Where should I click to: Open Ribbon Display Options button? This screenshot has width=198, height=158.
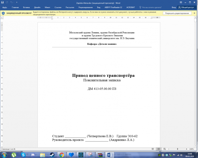coord(181,2)
